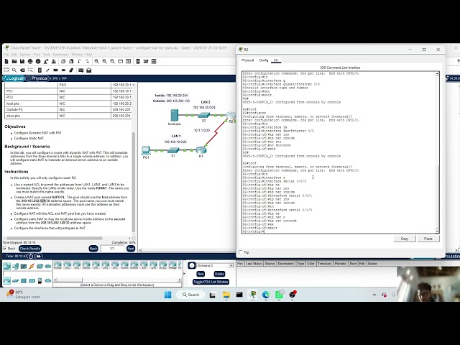
Task: Click the taskbar Search box
Action: [x=191, y=295]
